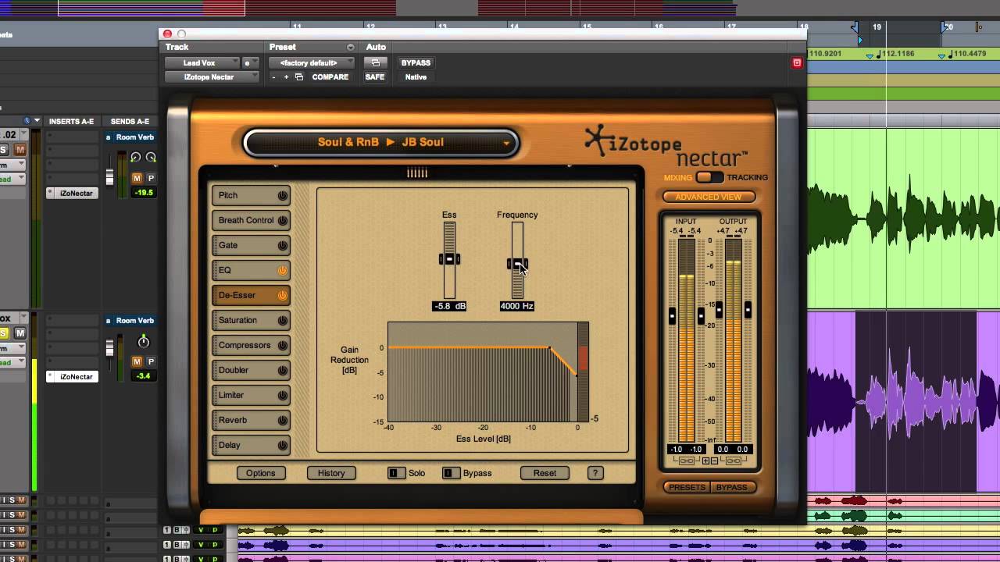Open the factory default preset dropdown

point(311,62)
